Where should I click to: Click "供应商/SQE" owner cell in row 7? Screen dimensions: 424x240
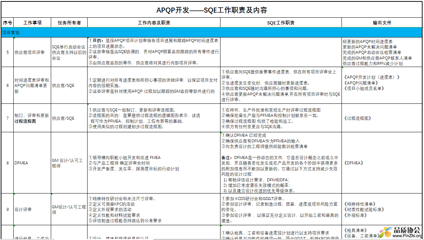tap(69, 118)
